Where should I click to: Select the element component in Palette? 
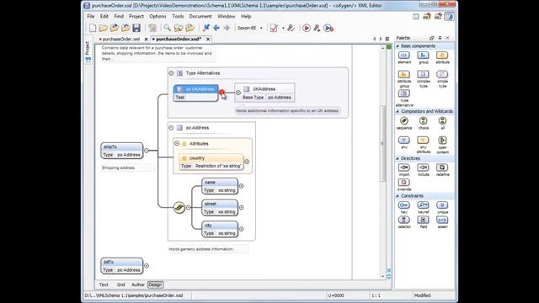click(x=404, y=57)
